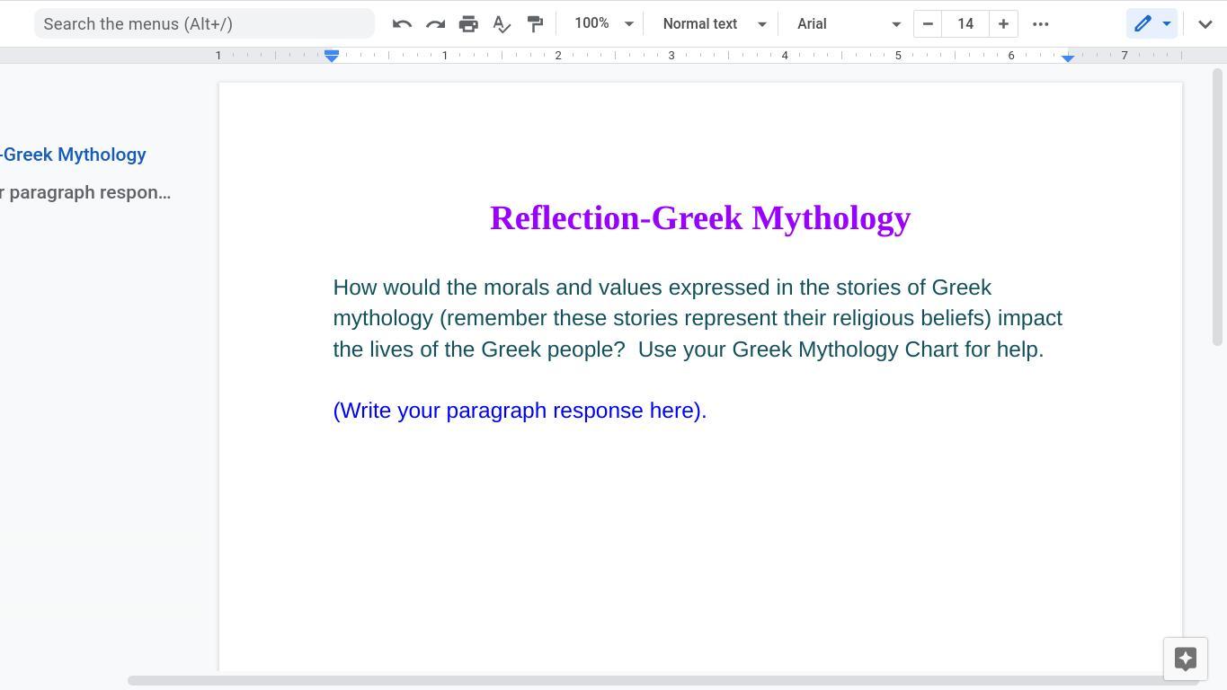Print the document with the printer icon

pos(468,24)
